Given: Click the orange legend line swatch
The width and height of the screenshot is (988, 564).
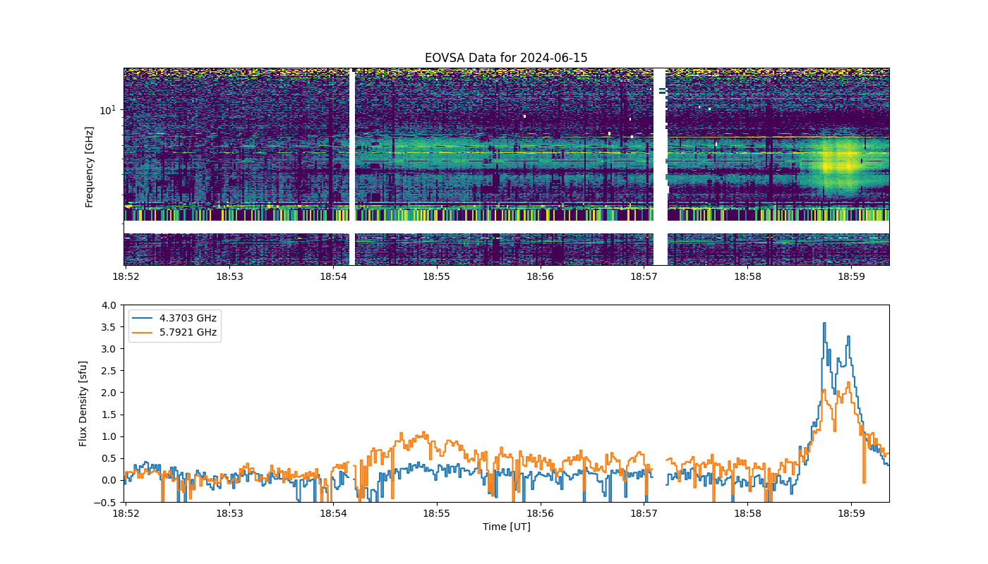Looking at the screenshot, I should pyautogui.click(x=143, y=333).
